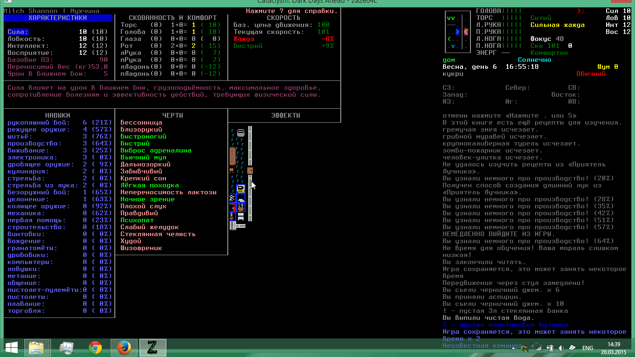Image resolution: width=635 pixels, height=357 pixels.
Task: Click the 'Весна, день 6' date line
Action: pos(470,67)
